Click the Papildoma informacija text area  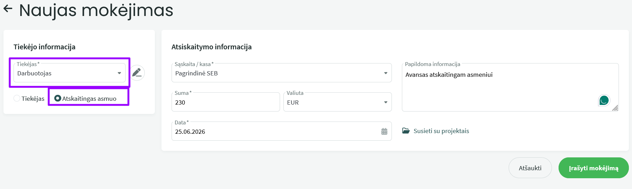coord(510,88)
